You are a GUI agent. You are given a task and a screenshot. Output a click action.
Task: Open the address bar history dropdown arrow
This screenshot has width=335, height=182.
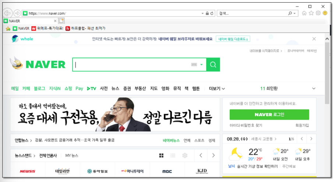point(202,14)
